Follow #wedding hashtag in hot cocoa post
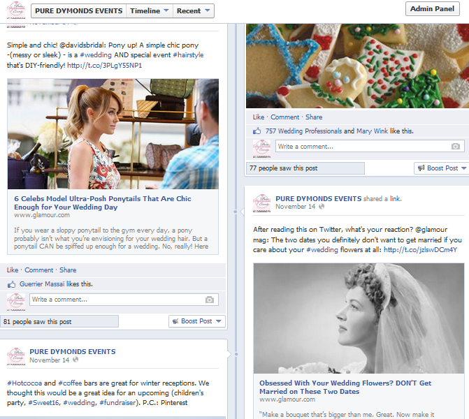 (x=79, y=403)
